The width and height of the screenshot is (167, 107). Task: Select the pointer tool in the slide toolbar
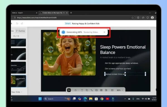pyautogui.click(x=69, y=90)
